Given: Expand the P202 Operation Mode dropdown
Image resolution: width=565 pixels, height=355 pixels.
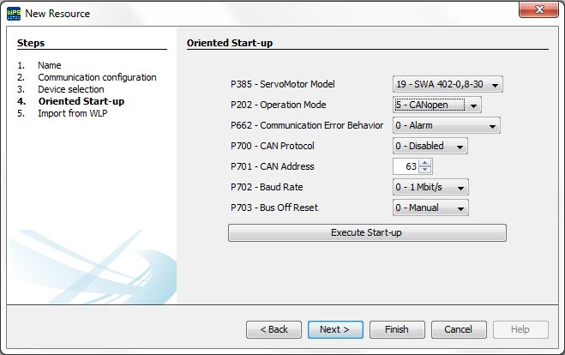Looking at the screenshot, I should coord(437,105).
